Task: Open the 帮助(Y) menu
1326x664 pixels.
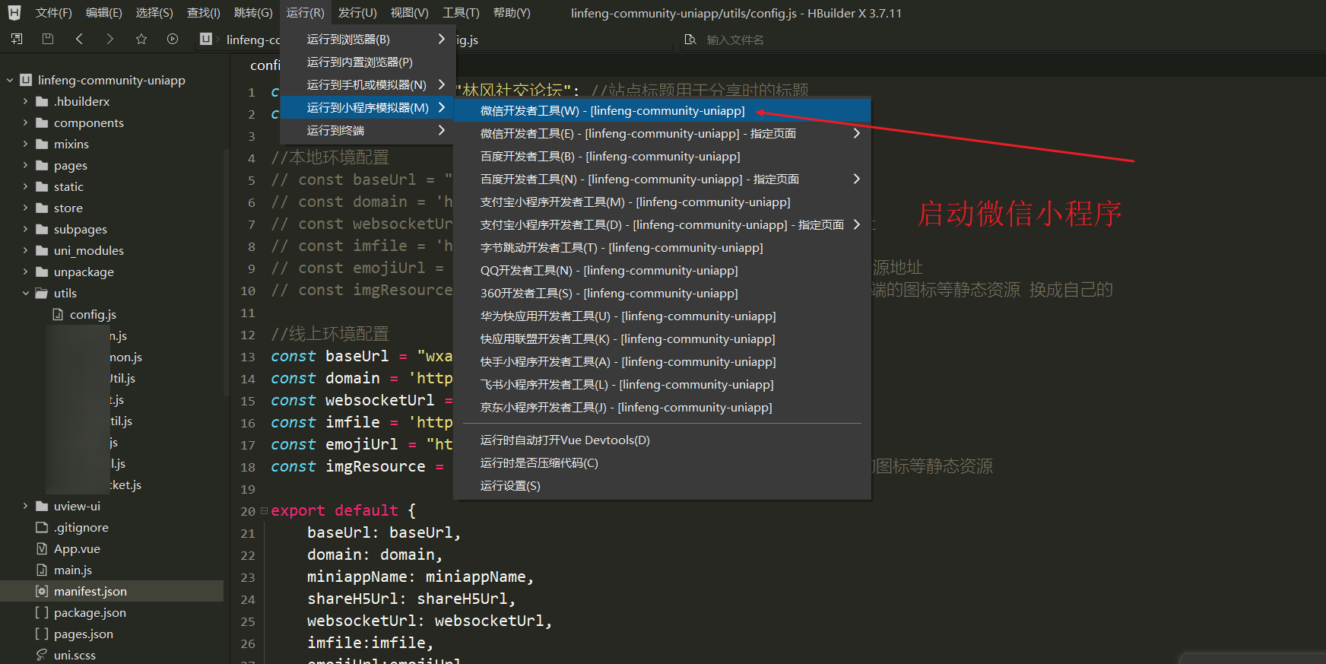Action: pos(512,13)
